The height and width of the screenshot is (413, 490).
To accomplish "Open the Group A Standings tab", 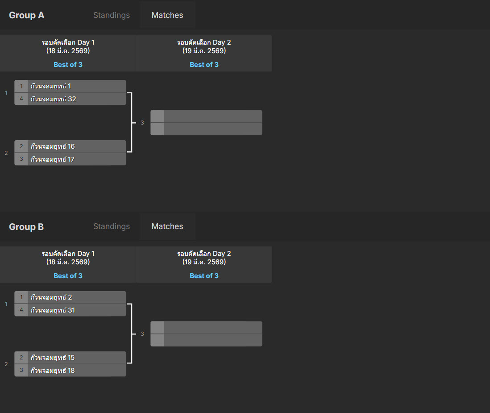I will [x=111, y=15].
